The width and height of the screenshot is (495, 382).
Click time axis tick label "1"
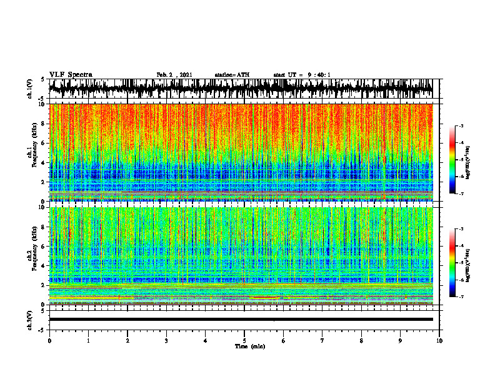(88, 341)
